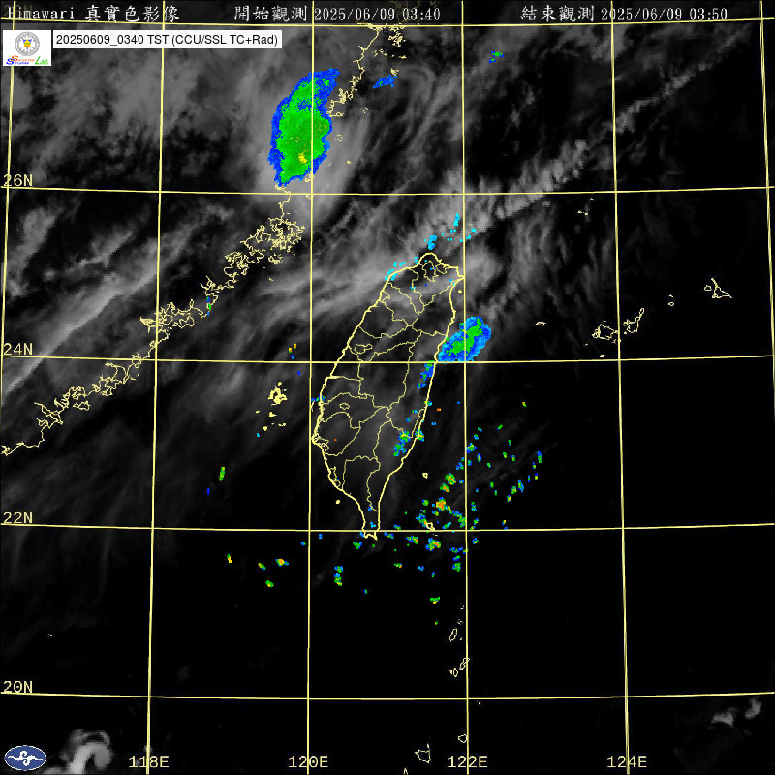Screen dimensions: 775x775
Task: Click the 122E longitude label
Action: (468, 761)
